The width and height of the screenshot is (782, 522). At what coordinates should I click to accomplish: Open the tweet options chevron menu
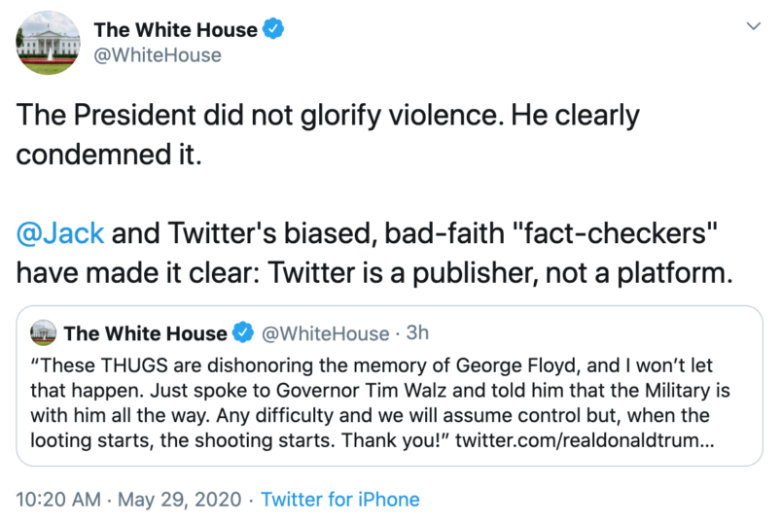(752, 24)
